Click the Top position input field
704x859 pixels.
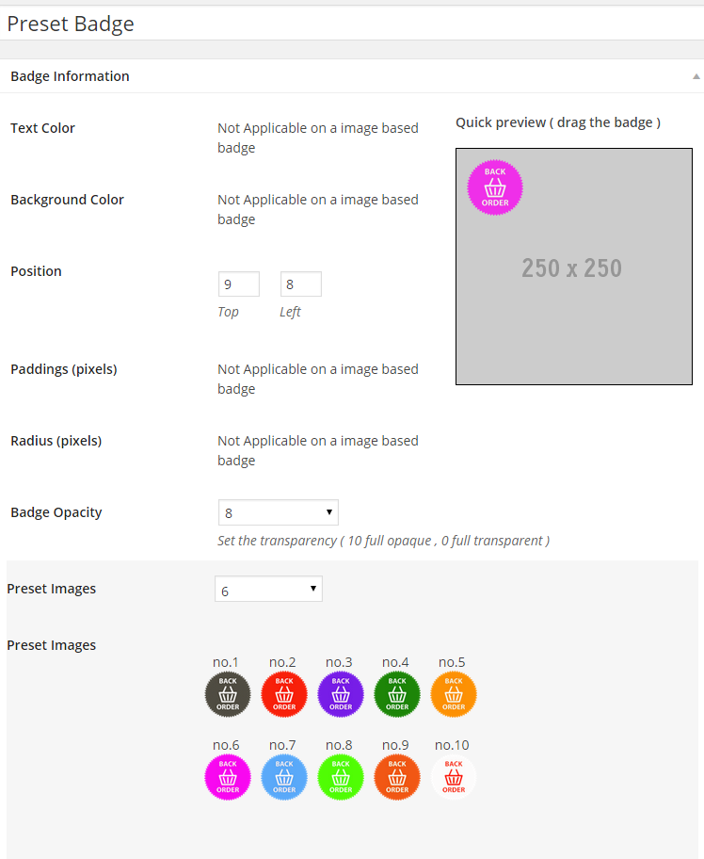point(239,284)
